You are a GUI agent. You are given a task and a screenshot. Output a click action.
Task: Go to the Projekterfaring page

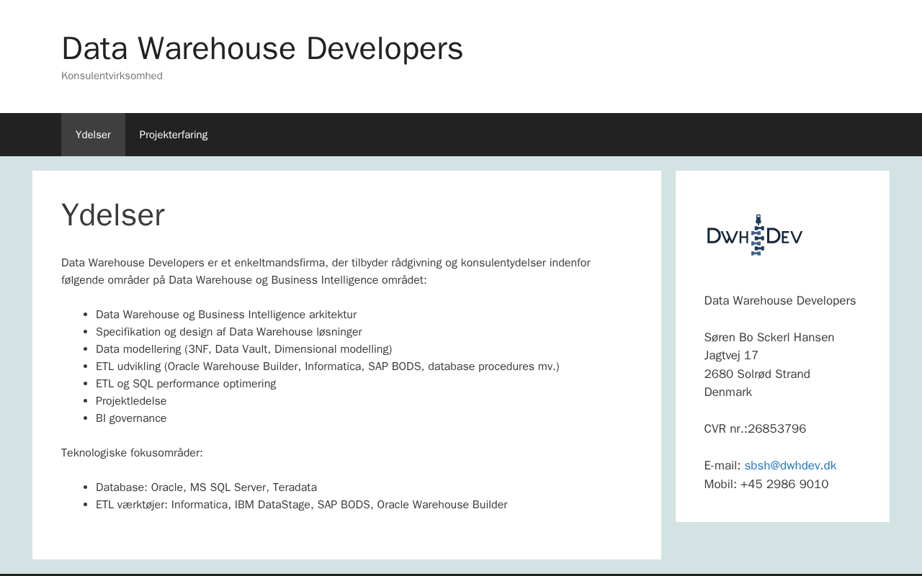pyautogui.click(x=173, y=135)
